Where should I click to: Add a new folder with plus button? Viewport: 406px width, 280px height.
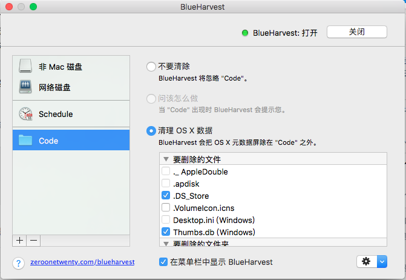pos(19,241)
